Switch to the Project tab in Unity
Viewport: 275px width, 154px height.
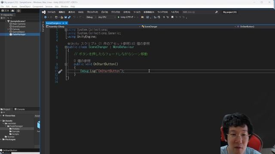6,110
